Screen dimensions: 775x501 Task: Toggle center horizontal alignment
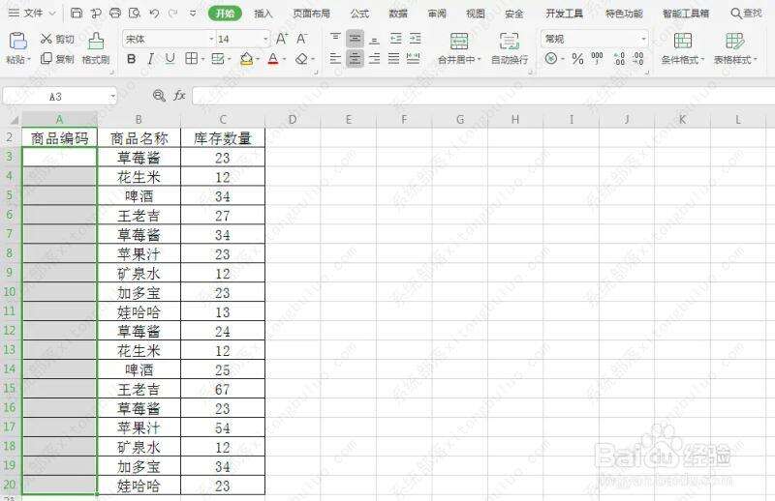355,59
